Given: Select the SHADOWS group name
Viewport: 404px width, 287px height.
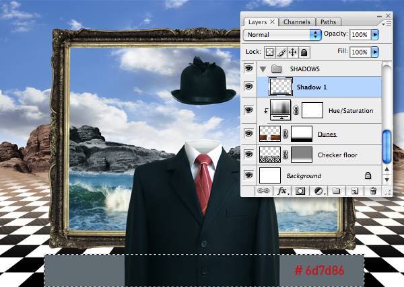Looking at the screenshot, I should 305,69.
